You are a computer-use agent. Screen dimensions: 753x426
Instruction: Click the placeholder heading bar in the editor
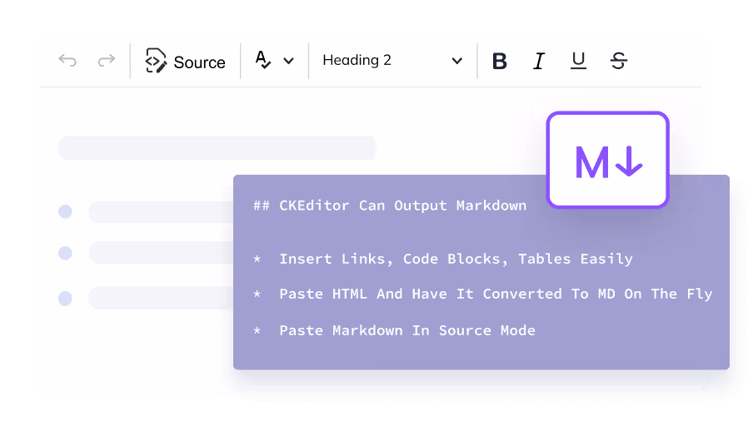point(217,149)
